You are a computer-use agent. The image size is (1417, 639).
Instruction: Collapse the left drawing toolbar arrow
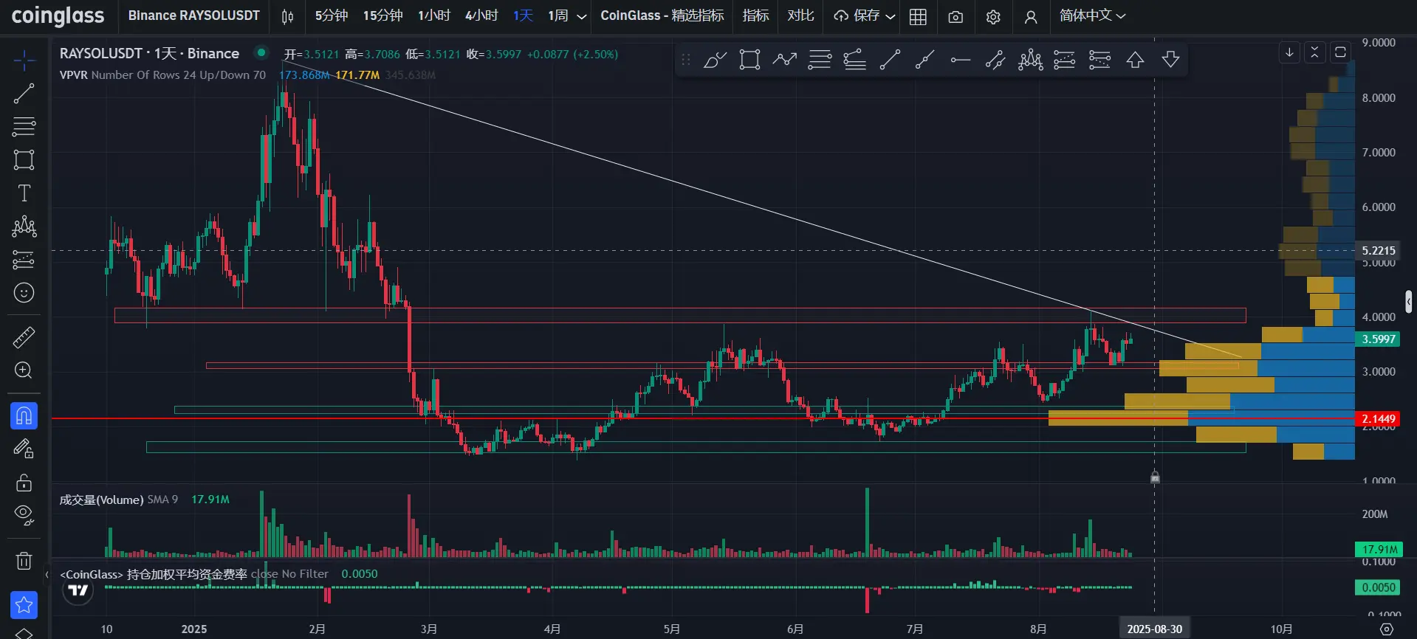pyautogui.click(x=47, y=574)
